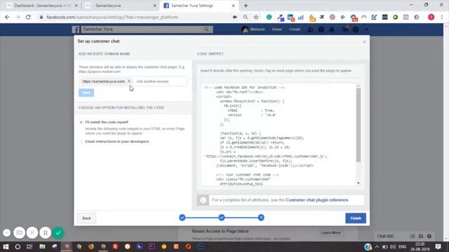Screen dimensions: 449x252
Task: Click the Finish button in dialog
Action: (x=356, y=218)
